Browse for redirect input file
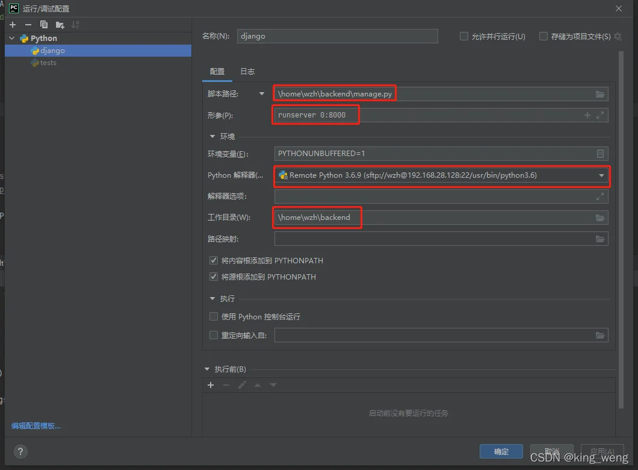 pos(599,336)
